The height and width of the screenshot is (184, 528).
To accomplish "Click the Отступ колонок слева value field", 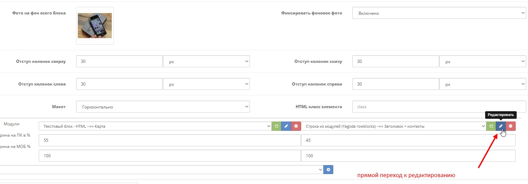I will tap(119, 84).
